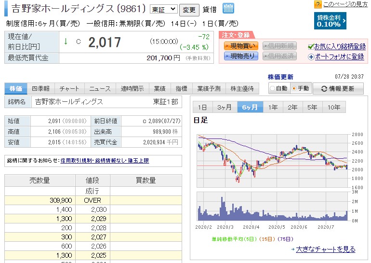Viewport: 371px width, 263px height.
Task: Click the 信用新規 button
Action: coord(279,46)
